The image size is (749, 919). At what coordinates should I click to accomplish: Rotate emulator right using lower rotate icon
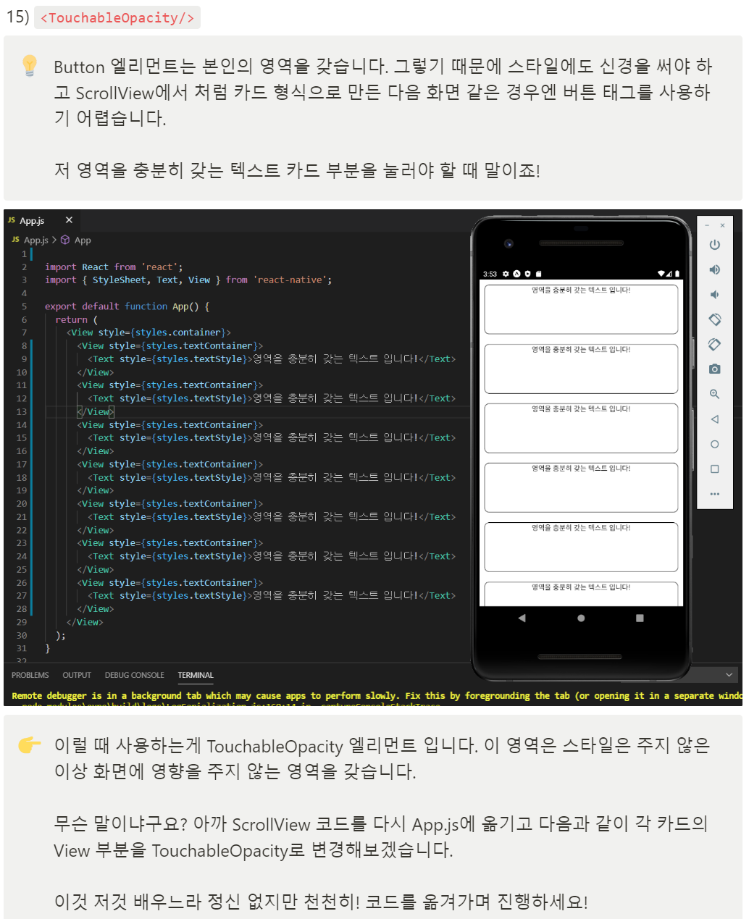click(x=714, y=344)
